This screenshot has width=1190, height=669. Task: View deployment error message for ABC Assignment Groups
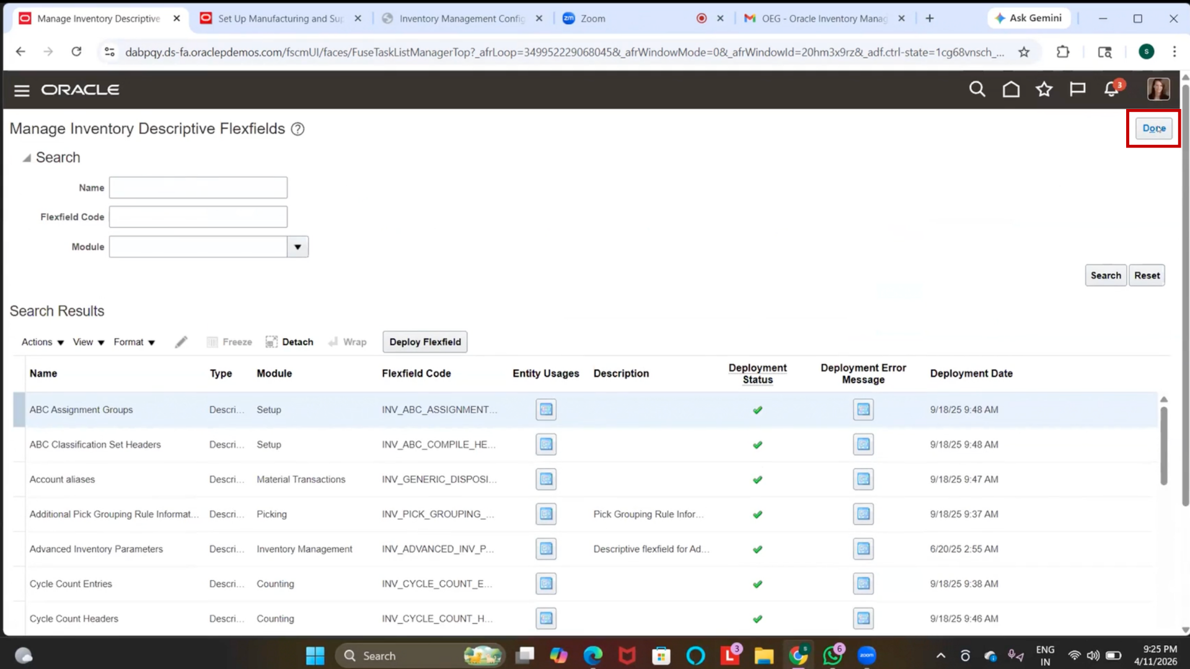[863, 409]
